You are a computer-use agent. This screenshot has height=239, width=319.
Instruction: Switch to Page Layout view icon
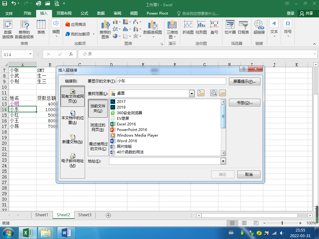(244, 223)
